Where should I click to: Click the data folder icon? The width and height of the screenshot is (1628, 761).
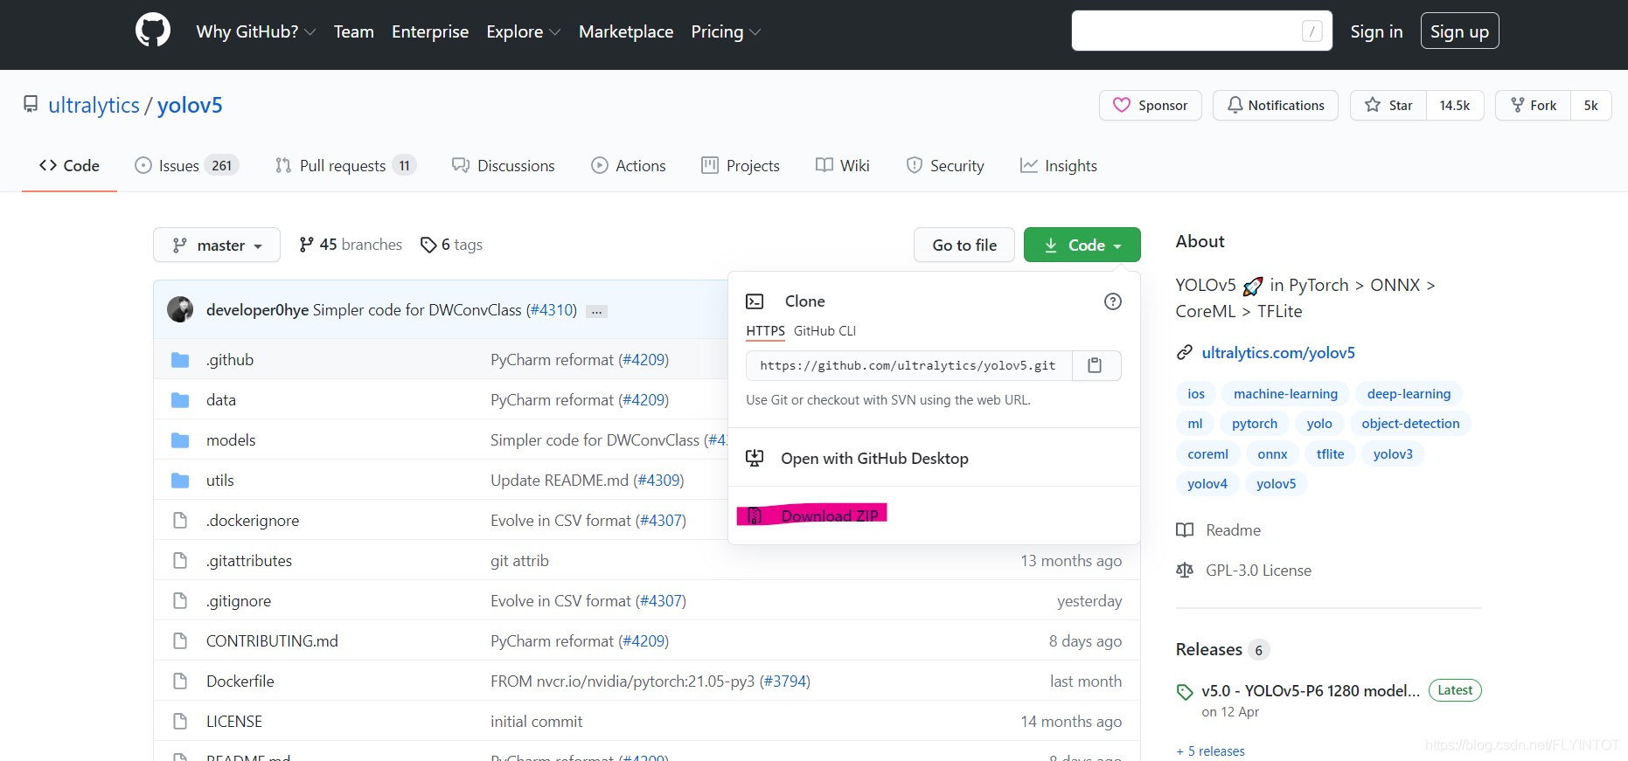coord(180,400)
